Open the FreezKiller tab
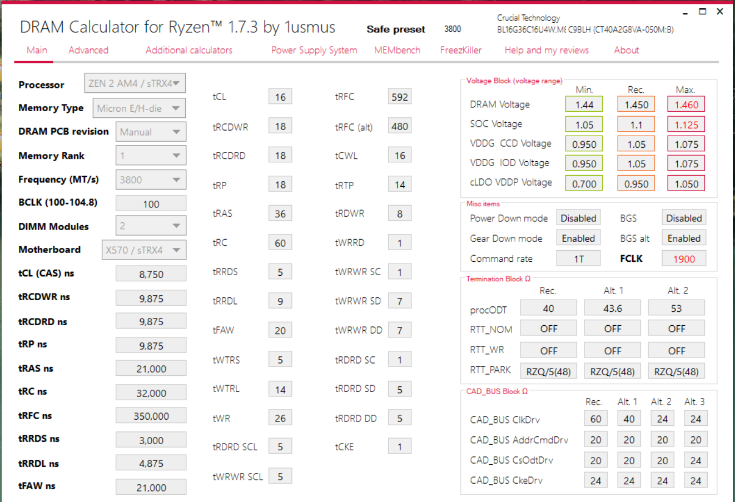The image size is (735, 502). coord(460,50)
